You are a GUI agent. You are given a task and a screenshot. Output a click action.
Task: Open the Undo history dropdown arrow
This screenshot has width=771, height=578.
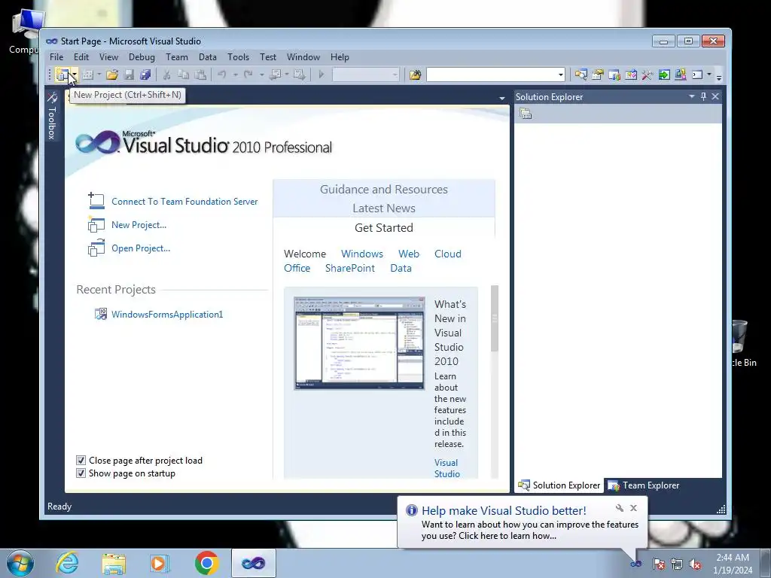[x=236, y=75]
